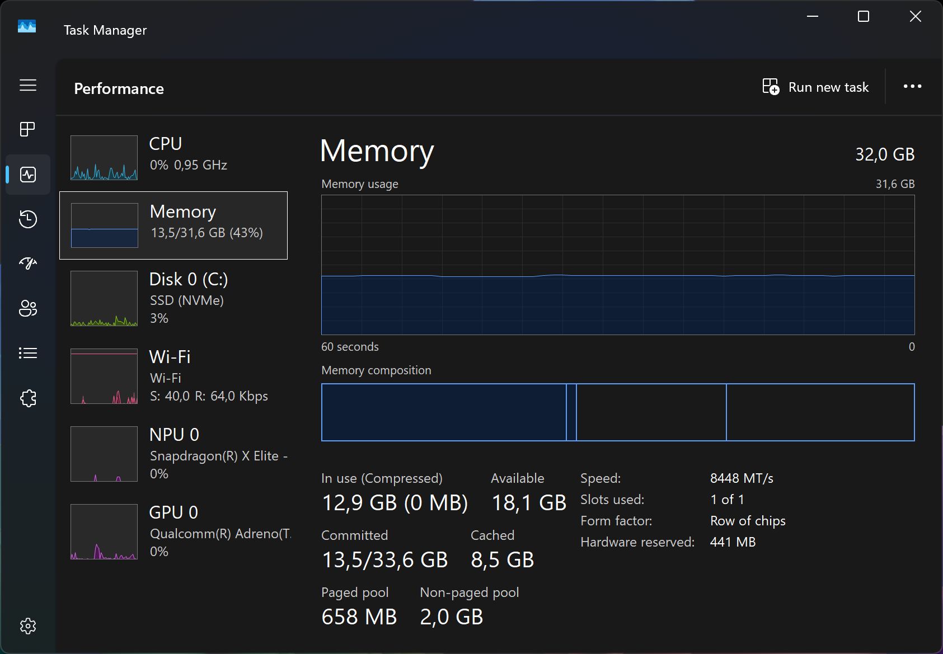Switch to the Users page
The height and width of the screenshot is (654, 943).
pyautogui.click(x=28, y=308)
